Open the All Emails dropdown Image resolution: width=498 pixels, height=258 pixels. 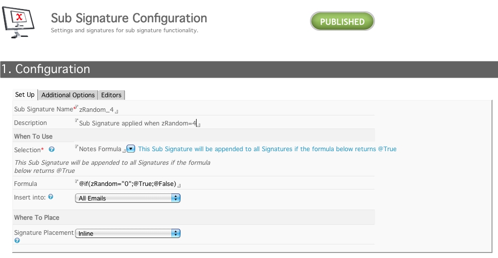coord(128,198)
